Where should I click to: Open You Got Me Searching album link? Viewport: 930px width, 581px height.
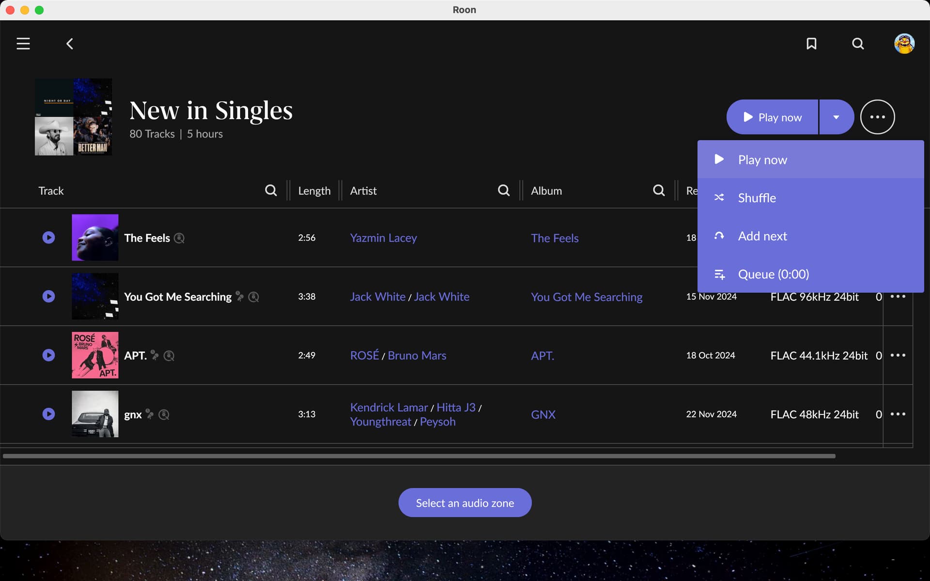point(587,296)
